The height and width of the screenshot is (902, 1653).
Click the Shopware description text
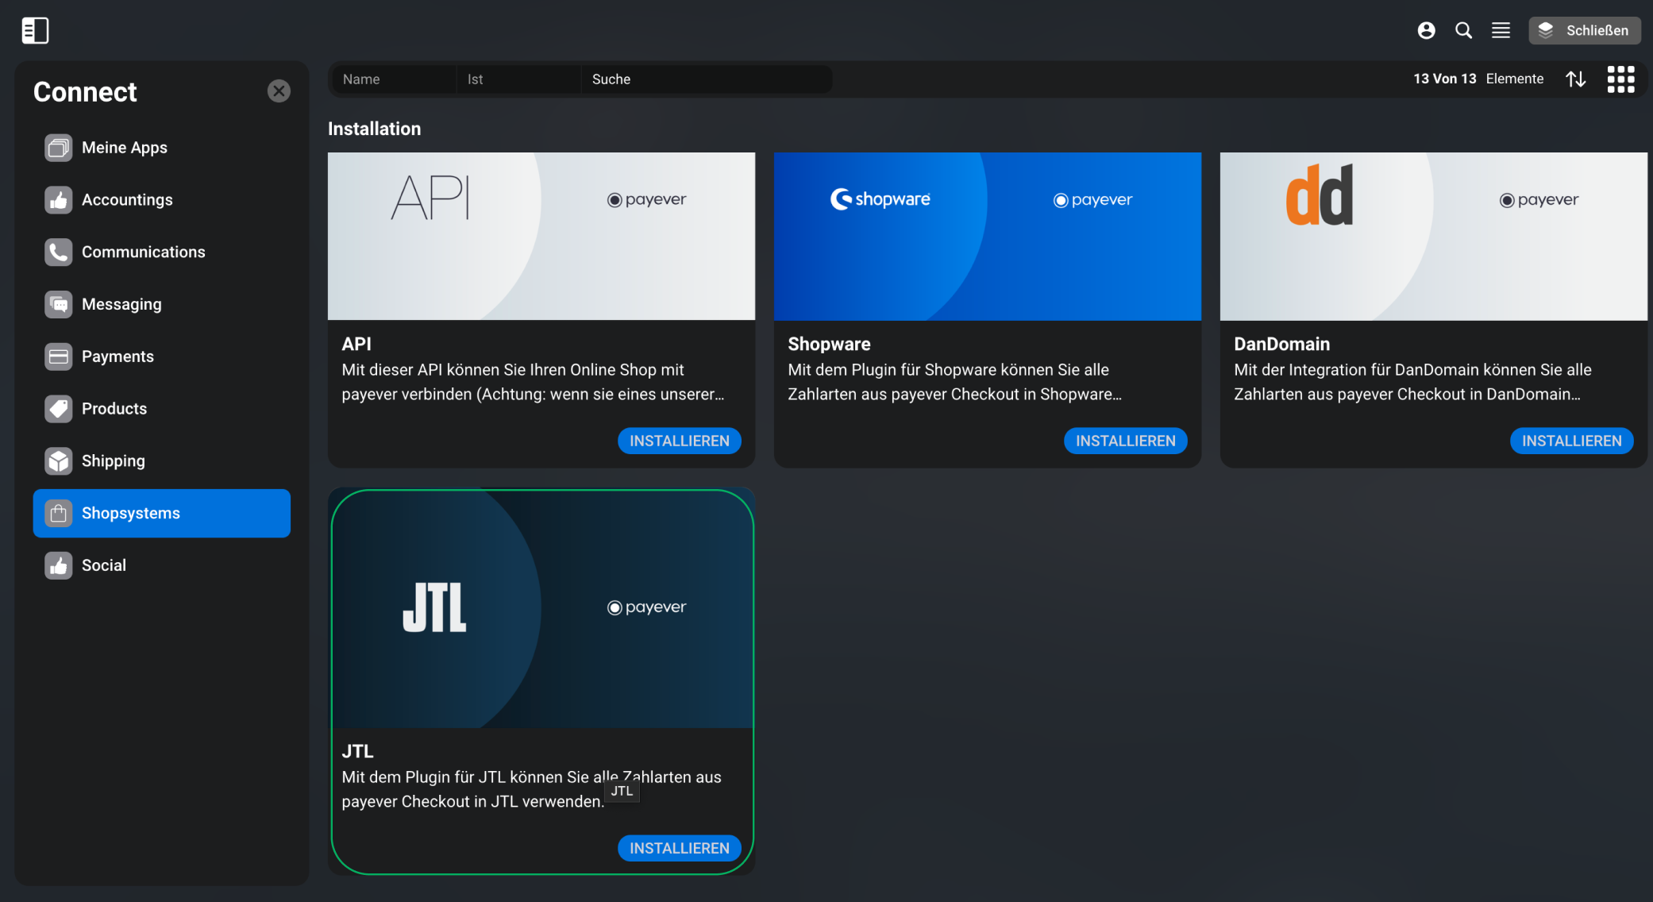[x=954, y=382]
